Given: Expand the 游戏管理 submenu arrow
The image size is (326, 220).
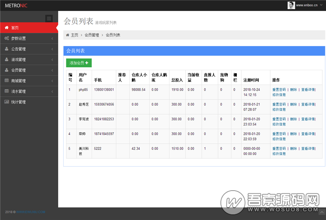Looking at the screenshot, I should point(52,60).
